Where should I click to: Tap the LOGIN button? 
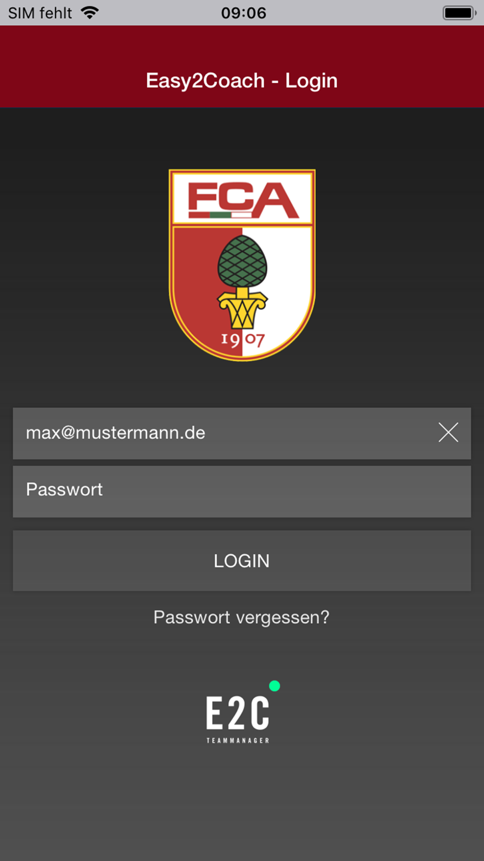click(x=242, y=561)
